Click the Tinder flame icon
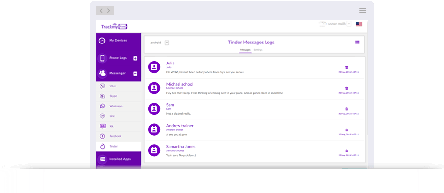The width and height of the screenshot is (444, 193). [103, 146]
